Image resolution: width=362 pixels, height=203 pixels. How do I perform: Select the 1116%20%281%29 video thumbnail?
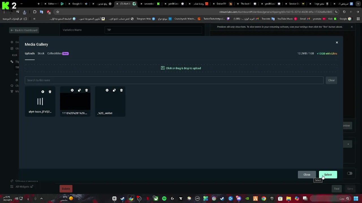pos(75,101)
